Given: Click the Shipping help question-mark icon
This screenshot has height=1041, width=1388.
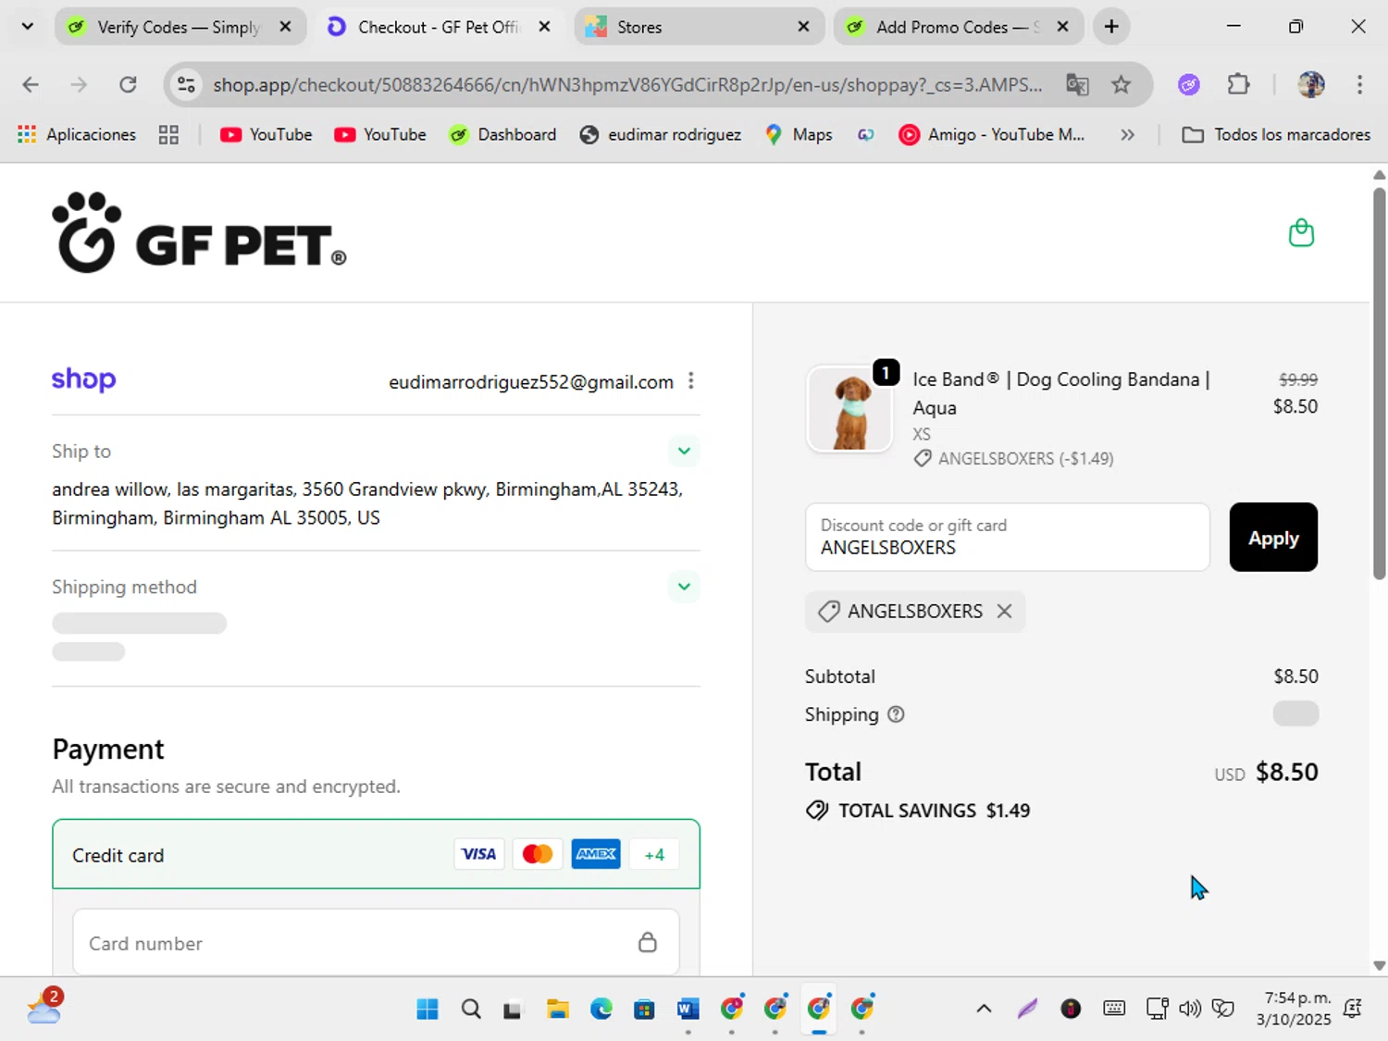Looking at the screenshot, I should pyautogui.click(x=896, y=714).
